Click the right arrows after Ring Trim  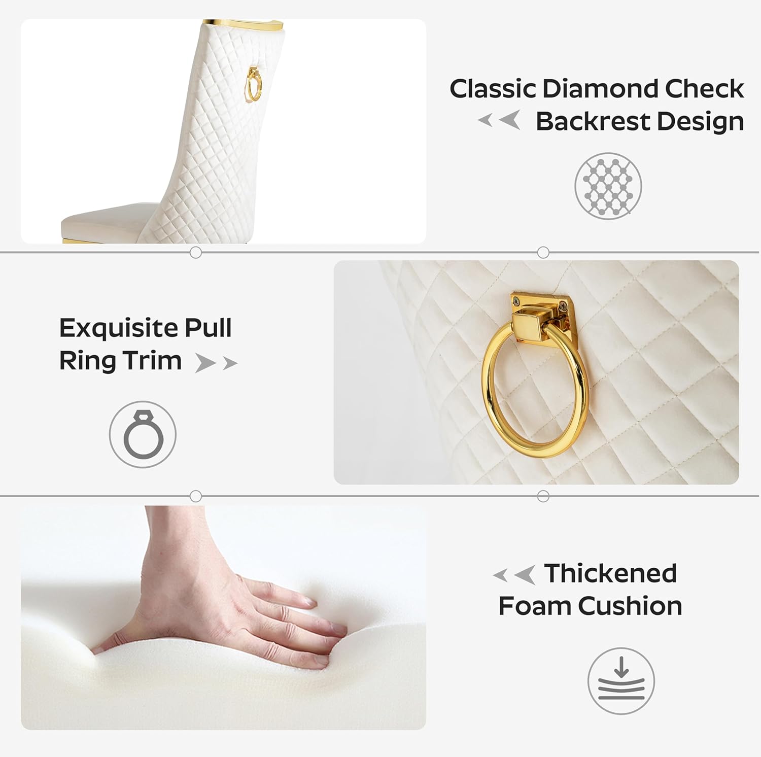217,363
